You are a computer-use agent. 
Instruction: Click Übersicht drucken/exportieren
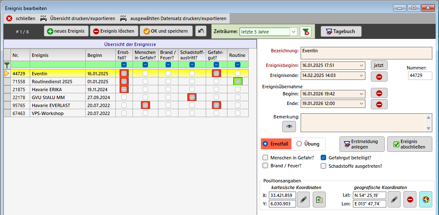(x=78, y=18)
